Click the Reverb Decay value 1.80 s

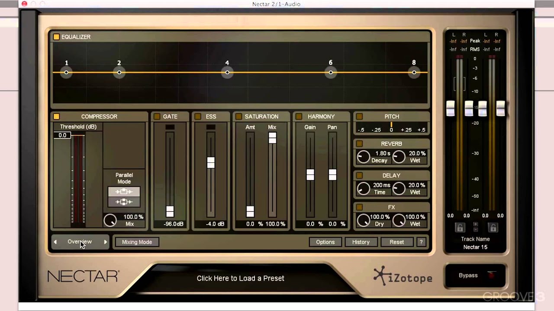click(x=383, y=153)
